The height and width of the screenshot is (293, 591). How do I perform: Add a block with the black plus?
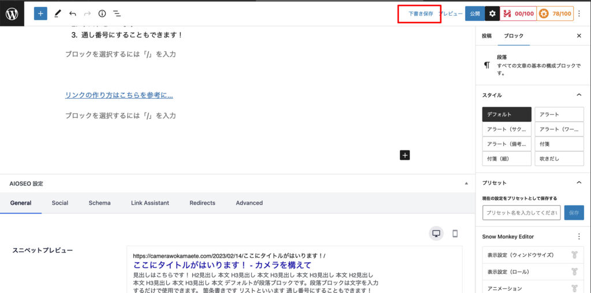tap(405, 155)
